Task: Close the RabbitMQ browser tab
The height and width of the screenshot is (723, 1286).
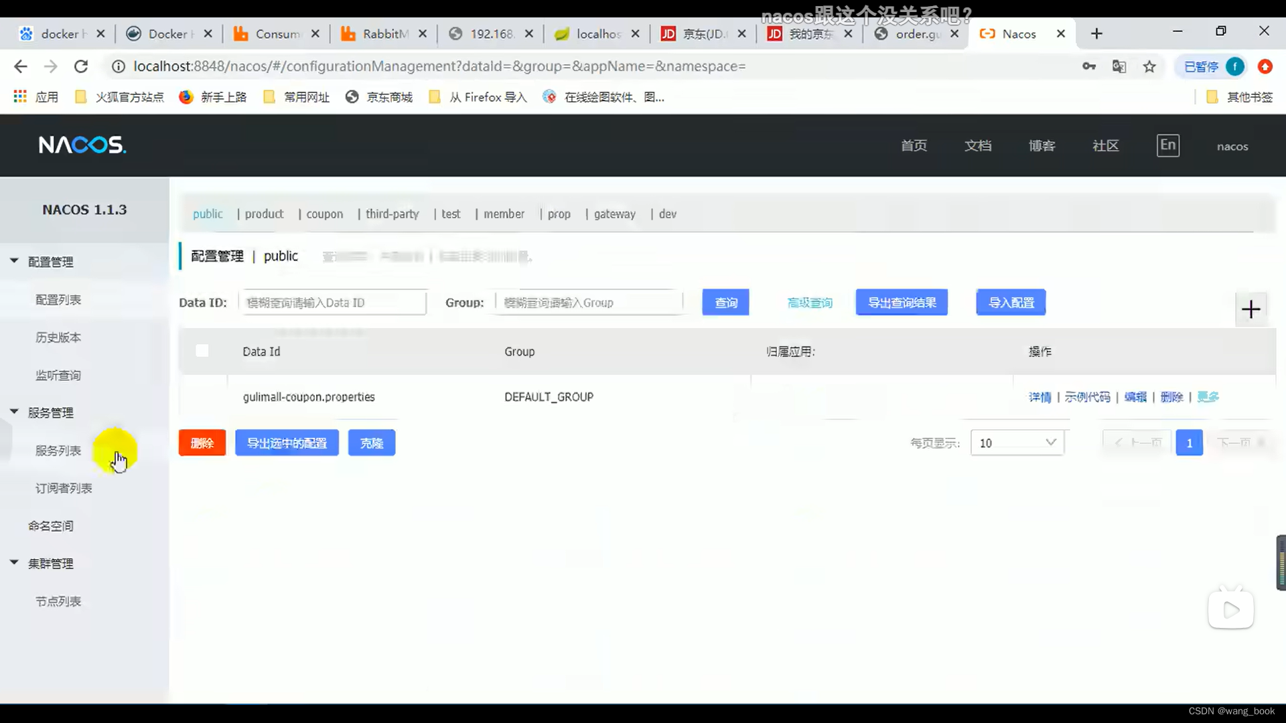Action: coord(423,33)
